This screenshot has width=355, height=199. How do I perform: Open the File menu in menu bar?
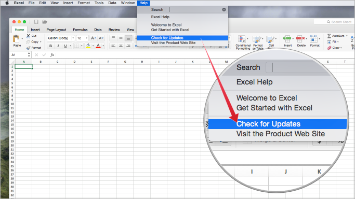coord(32,3)
